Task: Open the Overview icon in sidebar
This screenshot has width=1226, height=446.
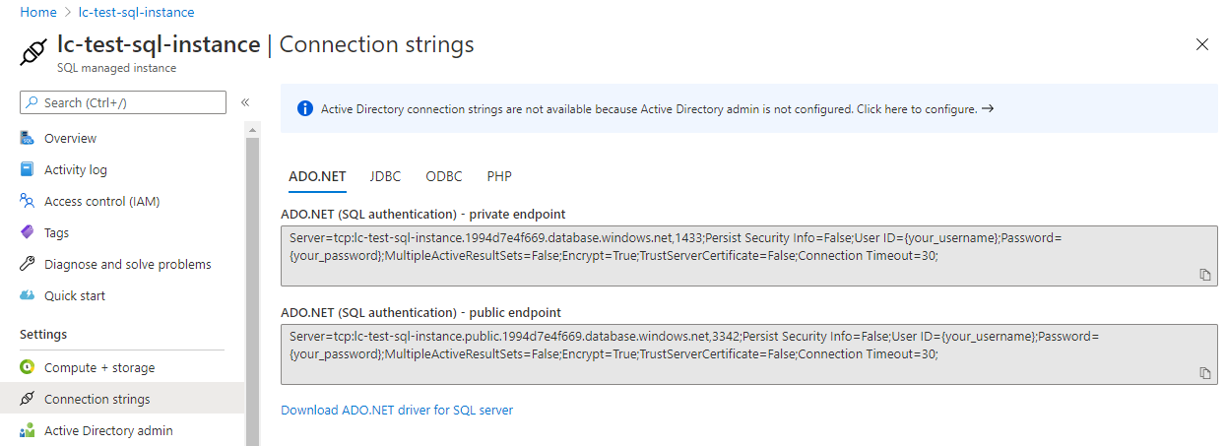Action: point(28,138)
